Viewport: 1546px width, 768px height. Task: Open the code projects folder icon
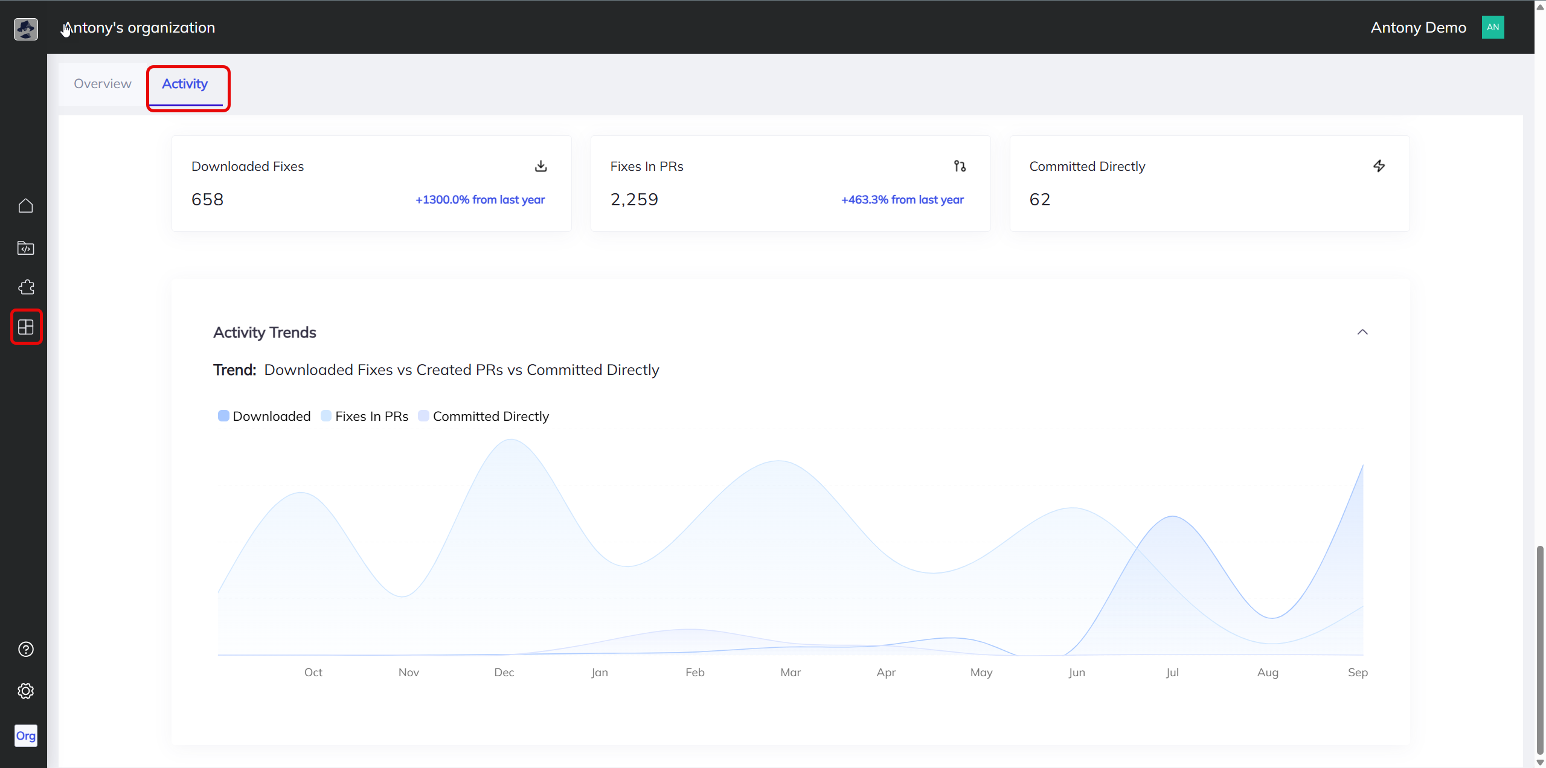point(25,248)
